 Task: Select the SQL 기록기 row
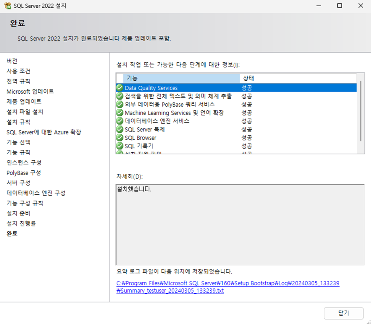pyautogui.click(x=236, y=146)
